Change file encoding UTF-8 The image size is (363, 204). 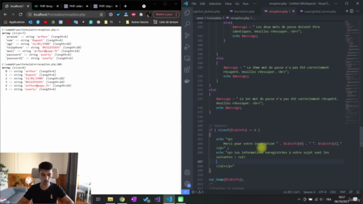(x=322, y=192)
